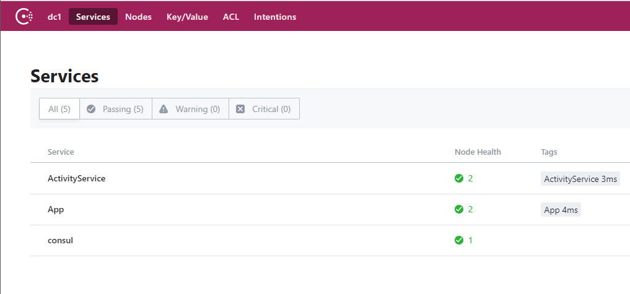Click the Consul logo icon

coord(24,17)
